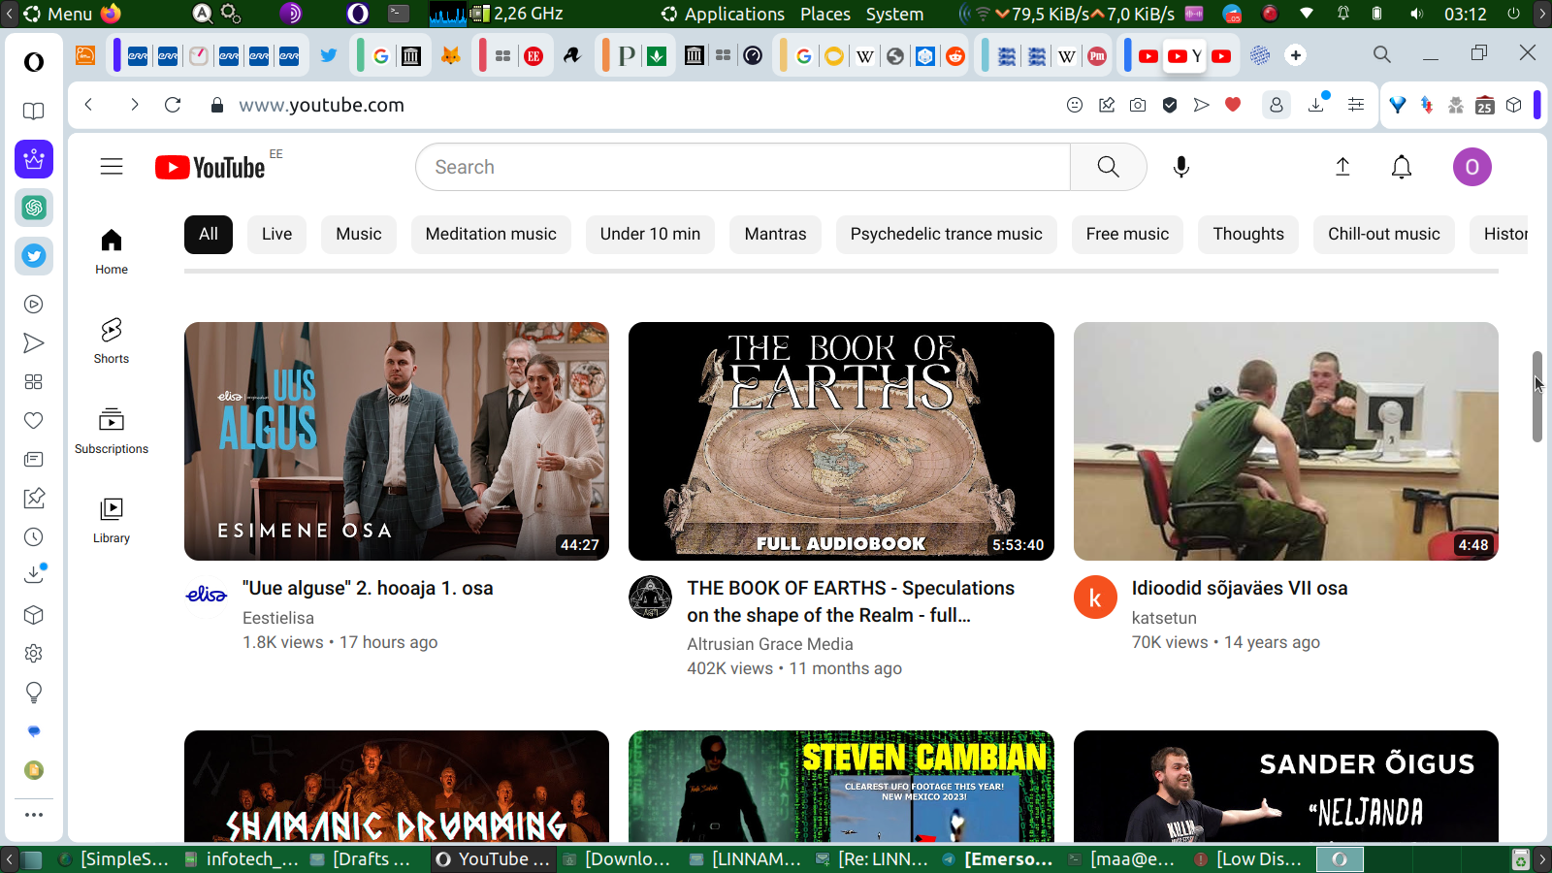Click the search magnifier button

[x=1108, y=167]
